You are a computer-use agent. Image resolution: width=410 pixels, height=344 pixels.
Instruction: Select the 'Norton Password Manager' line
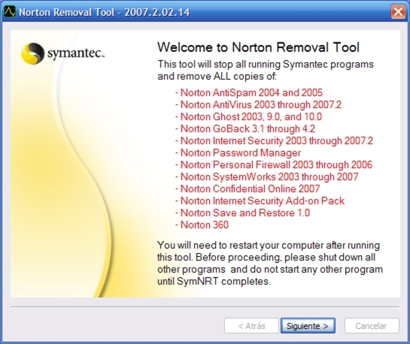238,153
